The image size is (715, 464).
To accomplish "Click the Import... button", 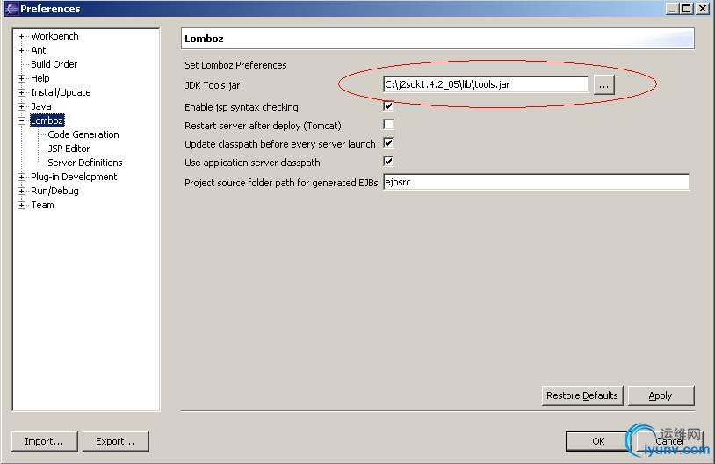I will coord(44,441).
